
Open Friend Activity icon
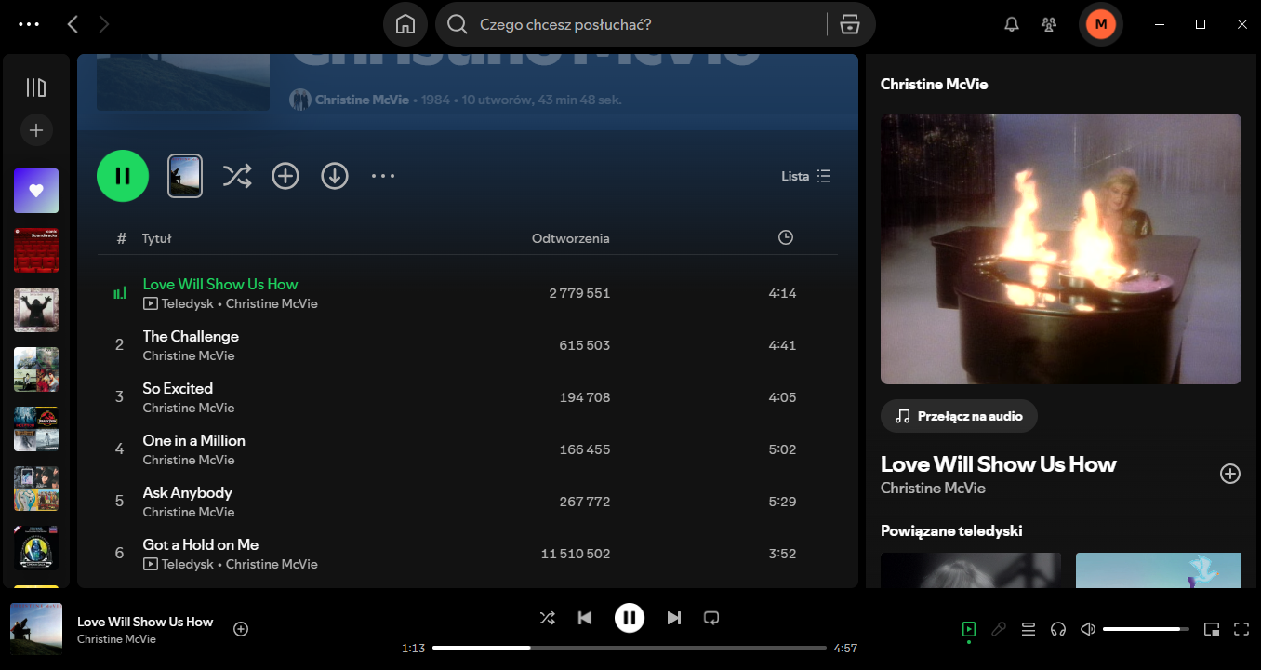coord(1050,25)
